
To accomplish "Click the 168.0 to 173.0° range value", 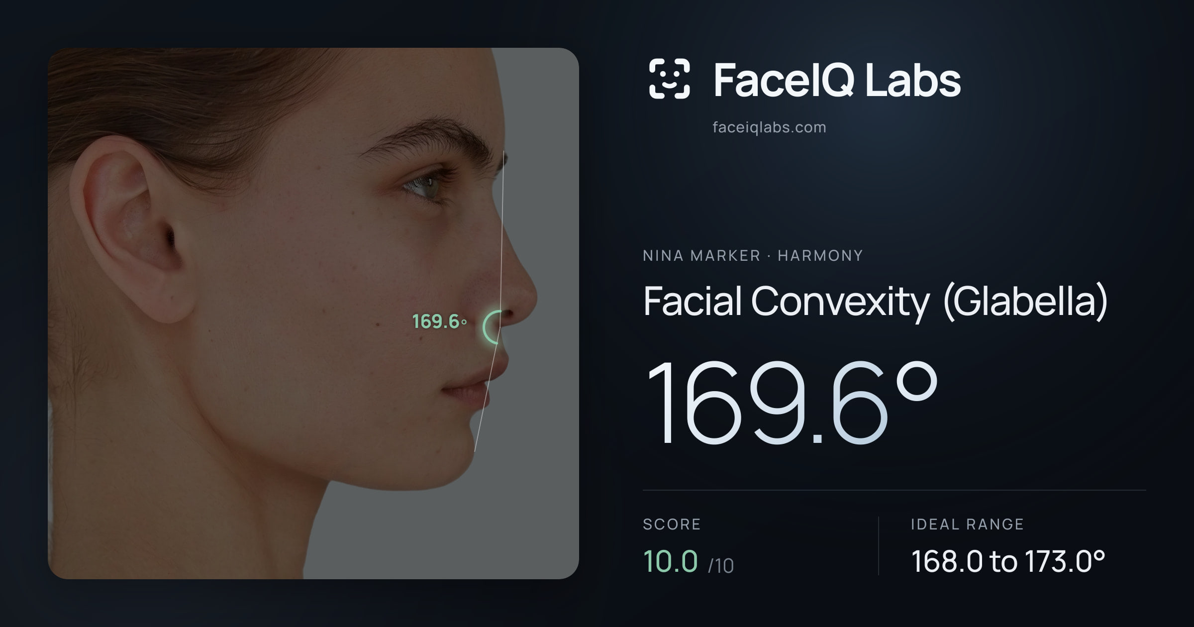I will (x=1008, y=561).
